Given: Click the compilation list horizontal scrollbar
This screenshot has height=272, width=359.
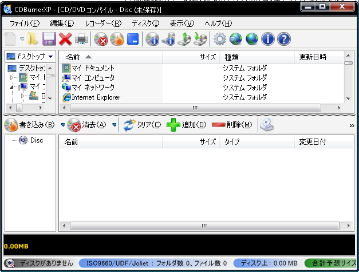Looking at the screenshot, I should click(204, 226).
